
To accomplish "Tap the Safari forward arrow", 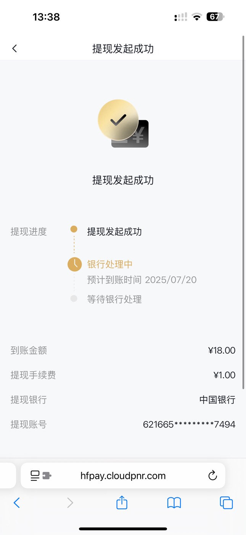I will pyautogui.click(x=70, y=503).
